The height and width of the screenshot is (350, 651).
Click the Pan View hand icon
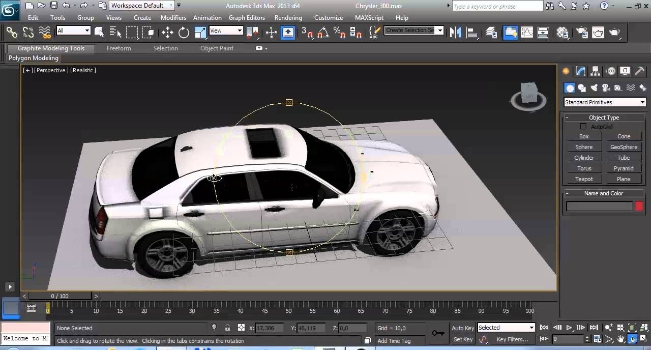click(x=621, y=339)
